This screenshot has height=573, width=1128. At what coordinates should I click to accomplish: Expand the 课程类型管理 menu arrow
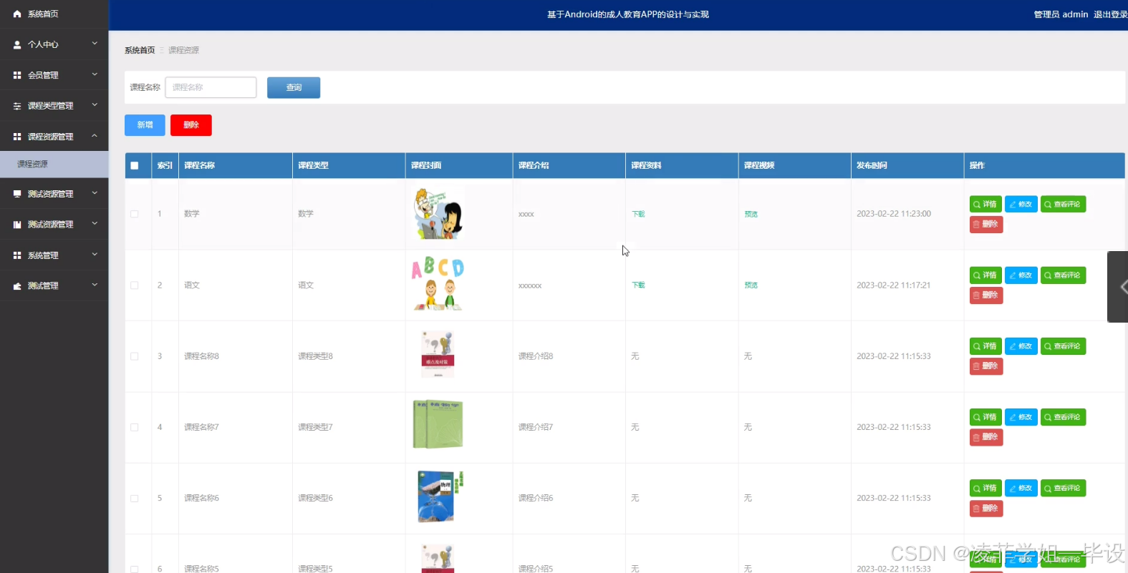(x=95, y=105)
